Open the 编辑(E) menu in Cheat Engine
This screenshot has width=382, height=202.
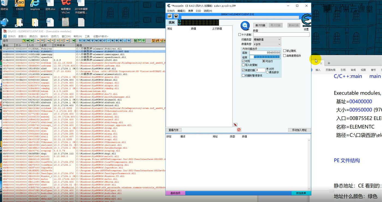[x=181, y=11]
